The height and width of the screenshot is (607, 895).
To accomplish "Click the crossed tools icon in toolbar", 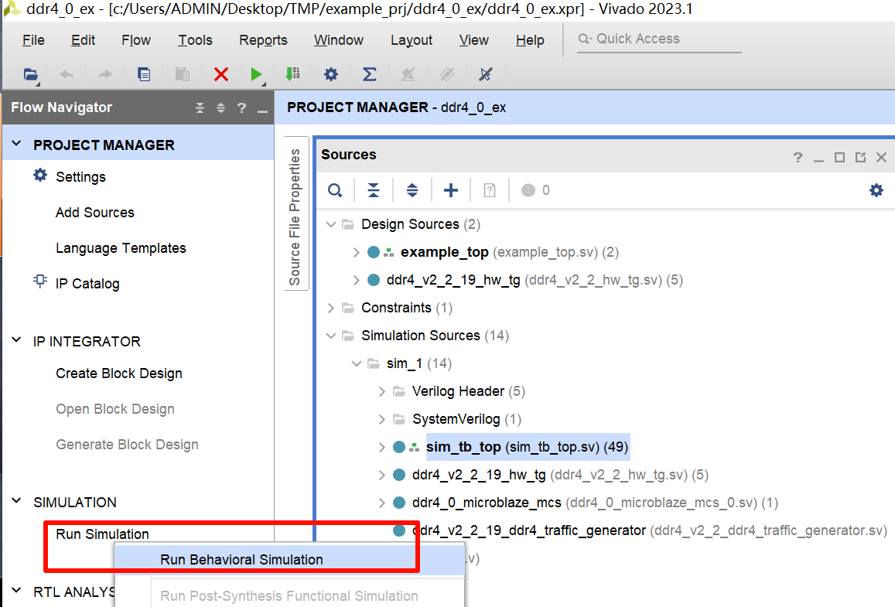I will coord(485,74).
